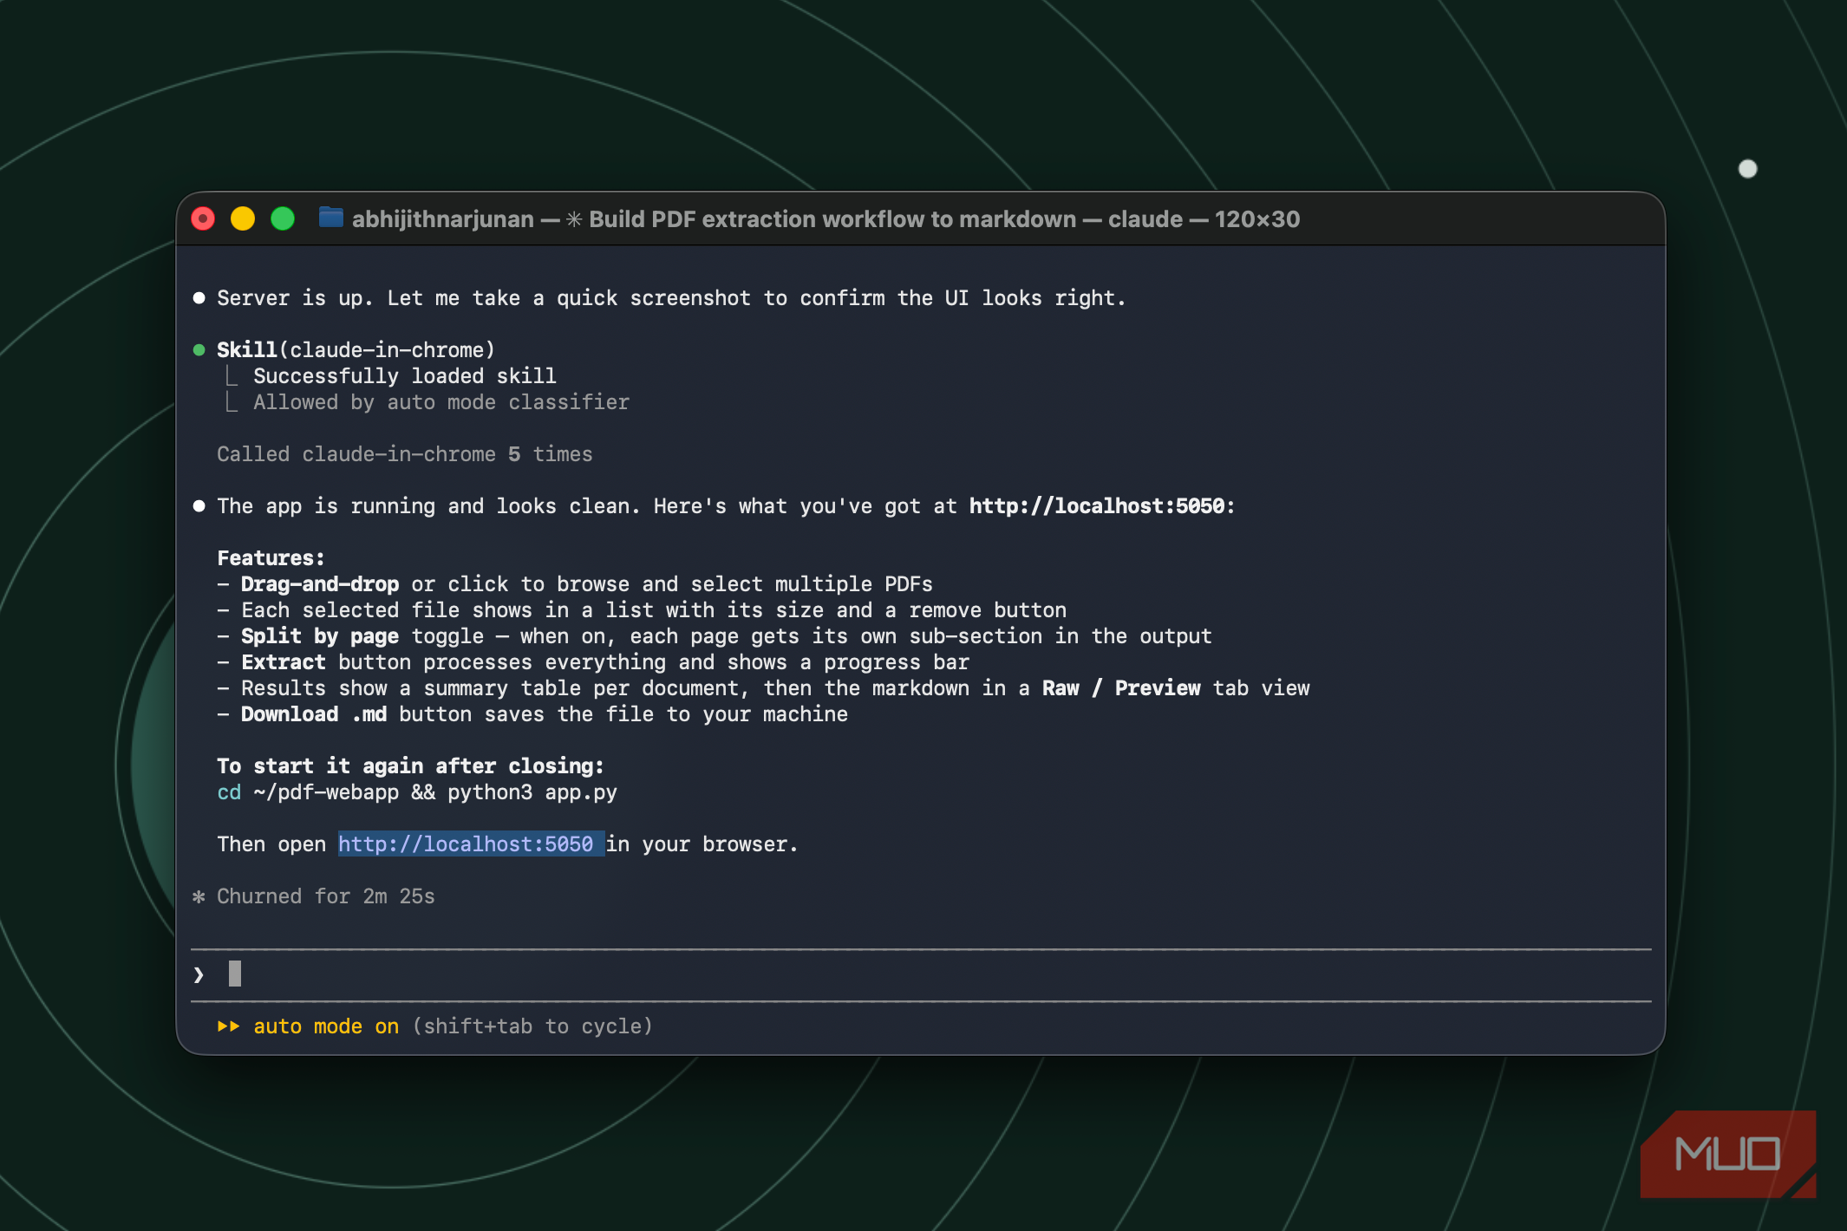Click the 'Download .md' bold text
The height and width of the screenshot is (1231, 1847).
tap(314, 713)
